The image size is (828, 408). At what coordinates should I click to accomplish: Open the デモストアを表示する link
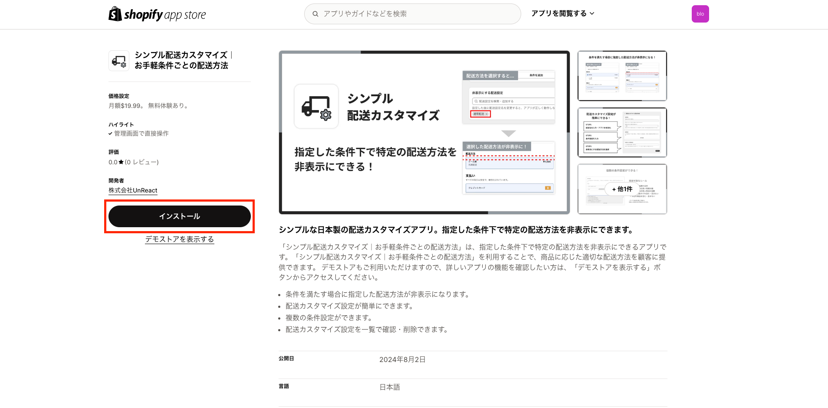click(x=179, y=239)
